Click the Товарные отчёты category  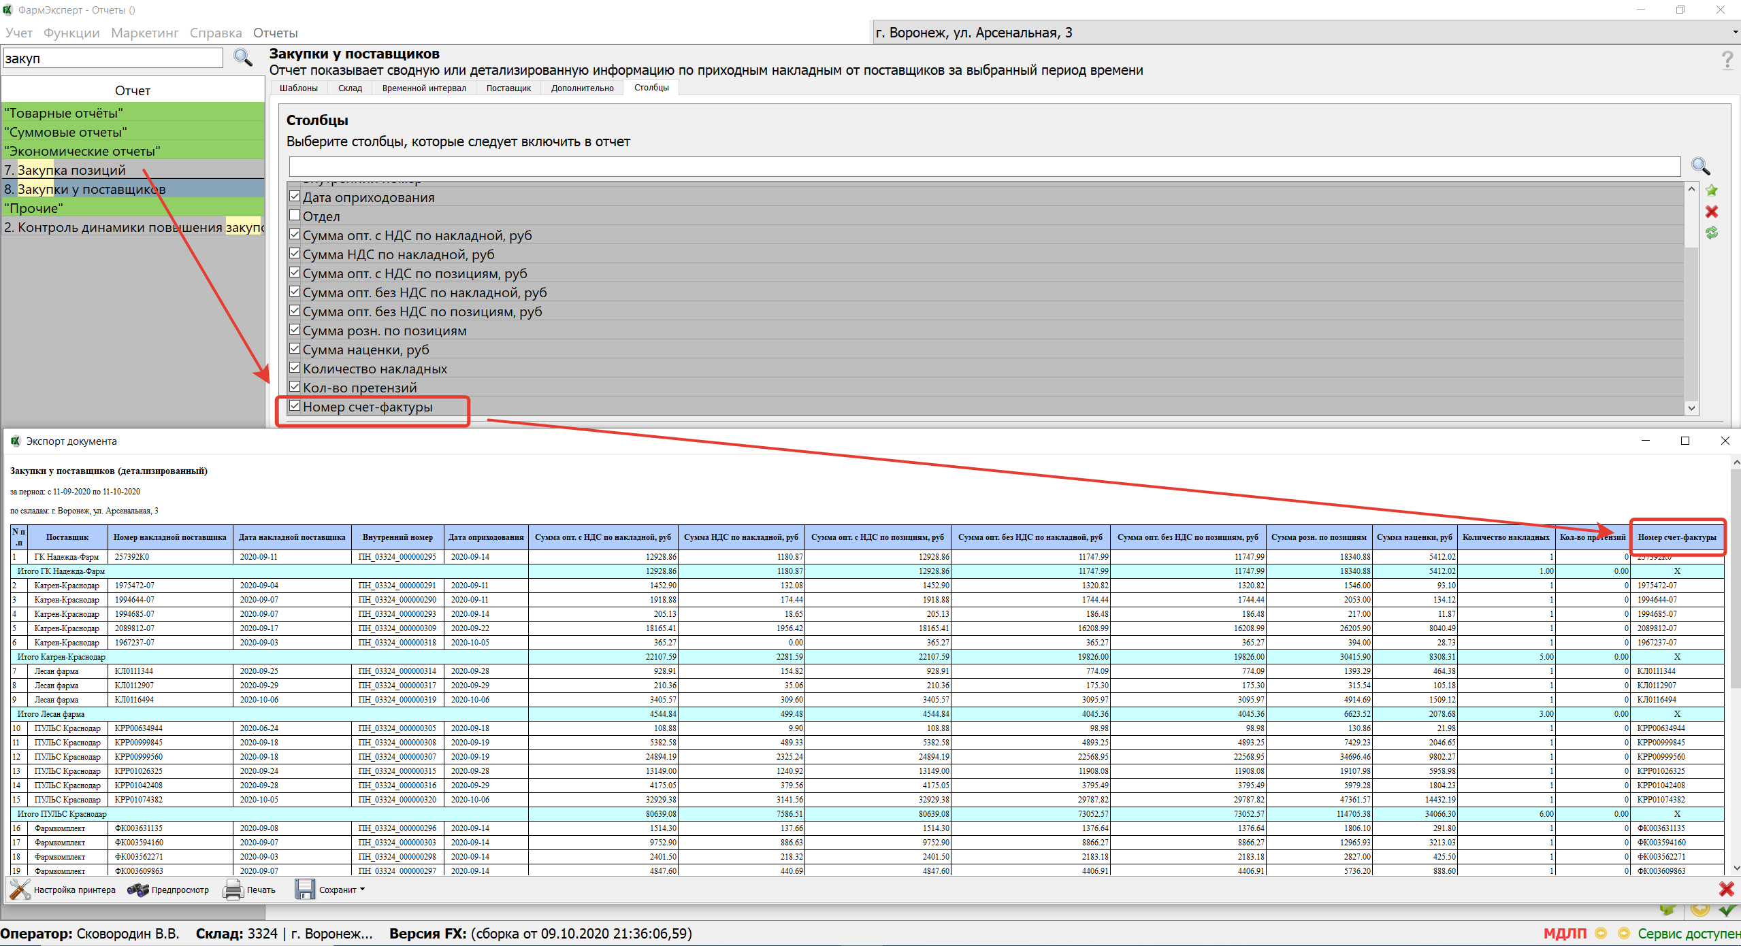64,113
